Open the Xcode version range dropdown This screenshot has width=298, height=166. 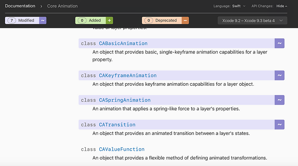(x=252, y=21)
